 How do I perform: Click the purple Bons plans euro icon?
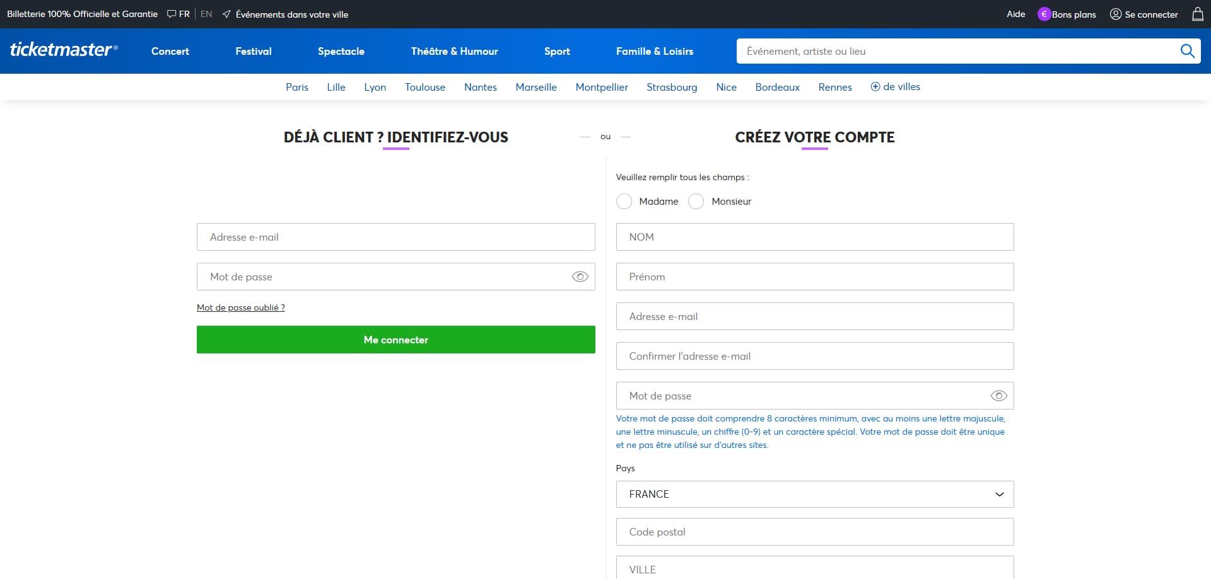(1044, 14)
